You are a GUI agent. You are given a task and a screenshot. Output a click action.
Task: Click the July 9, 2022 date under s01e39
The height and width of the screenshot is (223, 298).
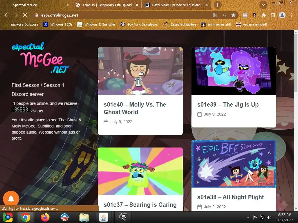pyautogui.click(x=215, y=114)
